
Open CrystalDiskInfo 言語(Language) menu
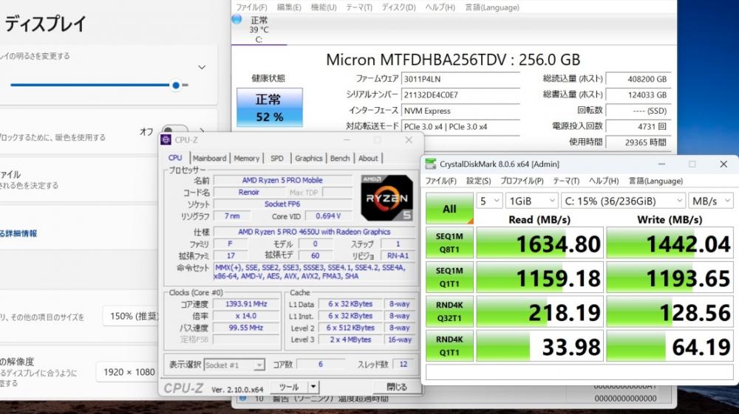[x=492, y=7]
